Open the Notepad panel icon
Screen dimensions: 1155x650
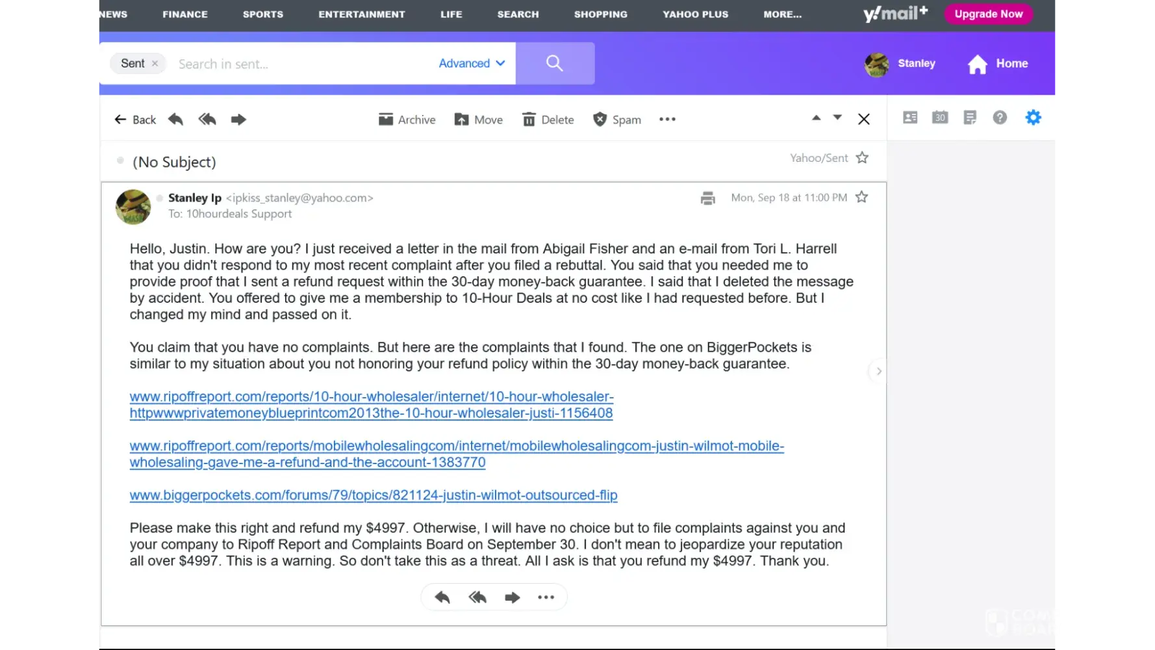click(x=970, y=118)
